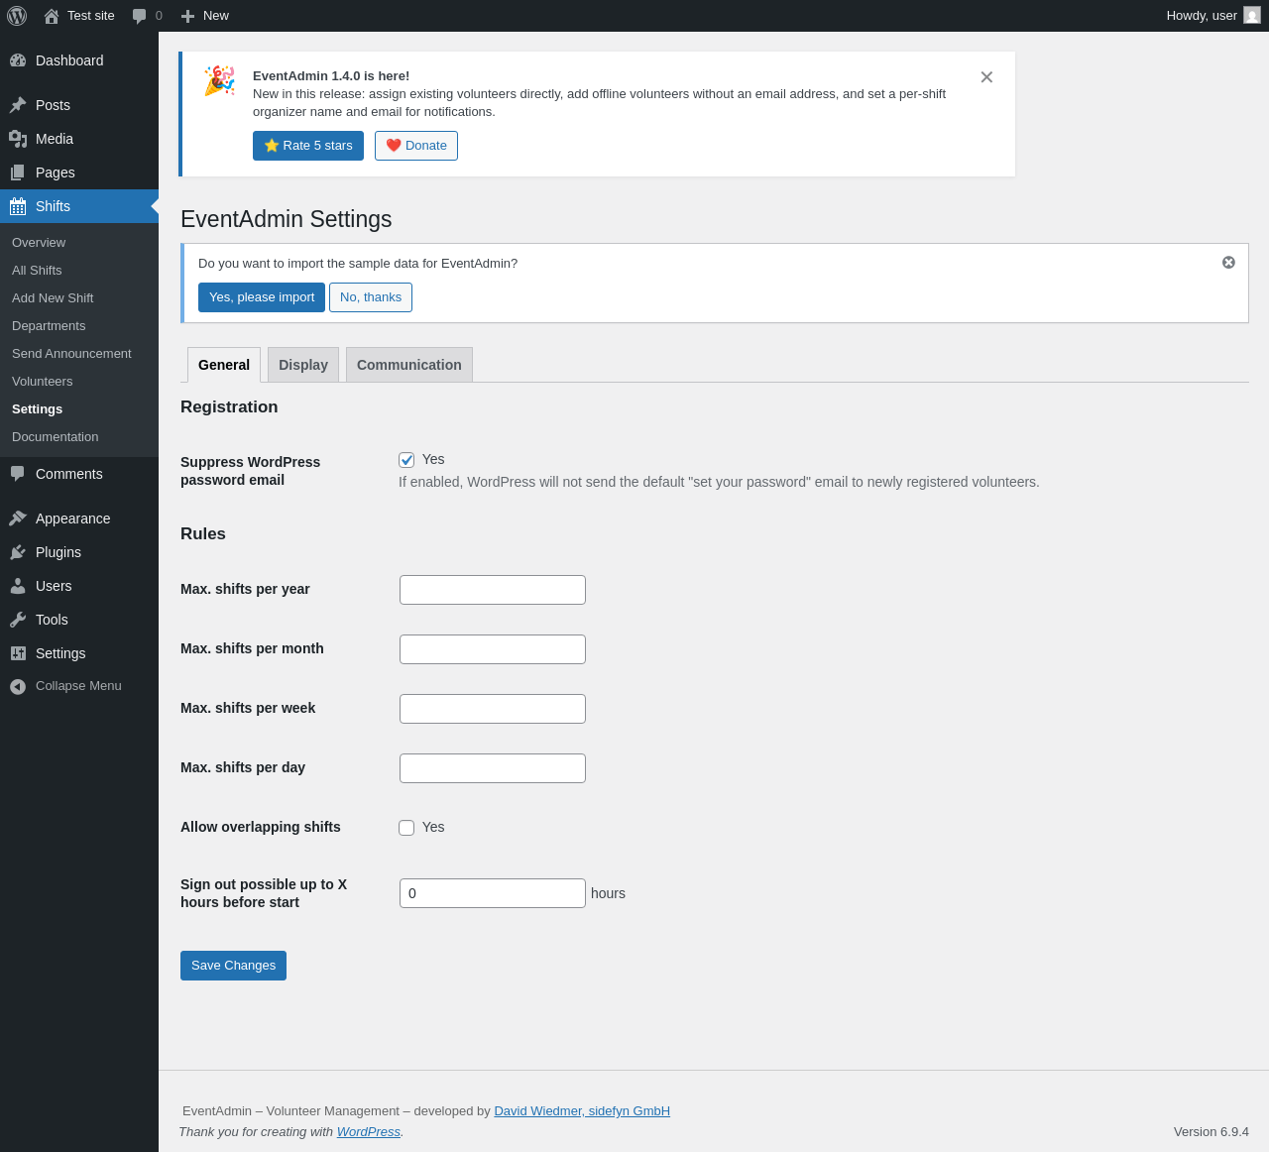Screen dimensions: 1269x1152
Task: Click the Collapse Menu label
Action: (x=78, y=686)
